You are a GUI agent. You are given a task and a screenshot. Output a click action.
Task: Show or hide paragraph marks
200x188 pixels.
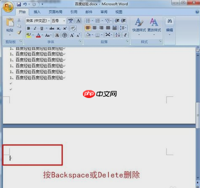pos(125,35)
